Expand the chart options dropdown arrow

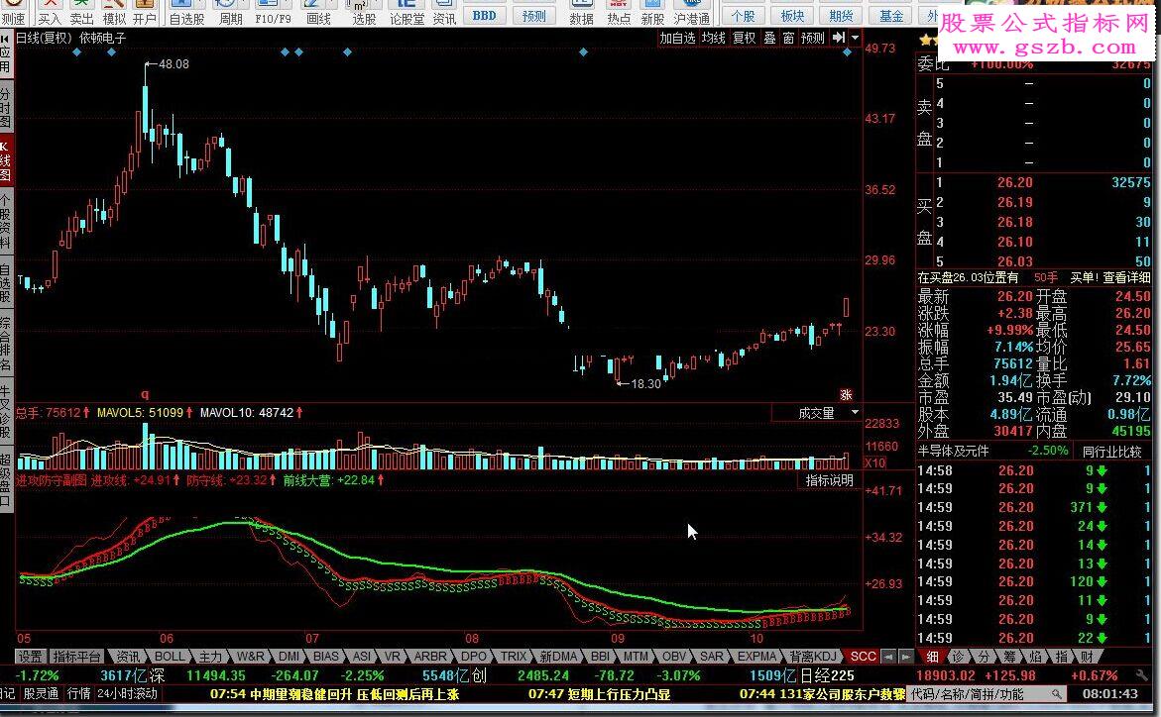pyautogui.click(x=856, y=38)
